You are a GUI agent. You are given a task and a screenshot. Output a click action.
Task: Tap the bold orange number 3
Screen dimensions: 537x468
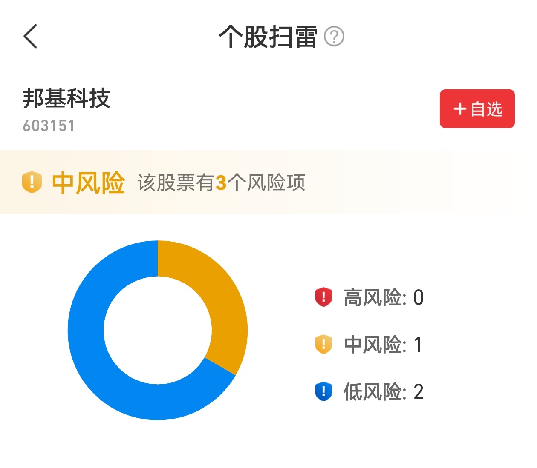(221, 183)
